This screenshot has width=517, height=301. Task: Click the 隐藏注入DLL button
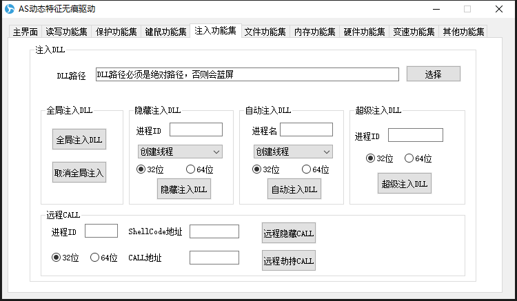184,189
